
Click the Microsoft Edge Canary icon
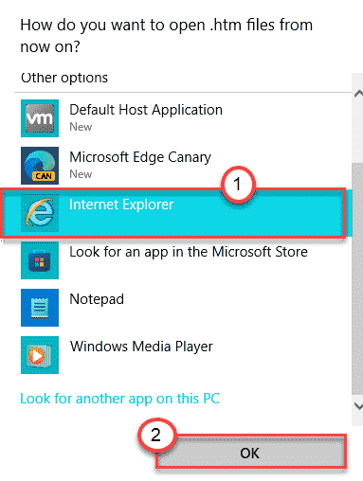point(40,166)
